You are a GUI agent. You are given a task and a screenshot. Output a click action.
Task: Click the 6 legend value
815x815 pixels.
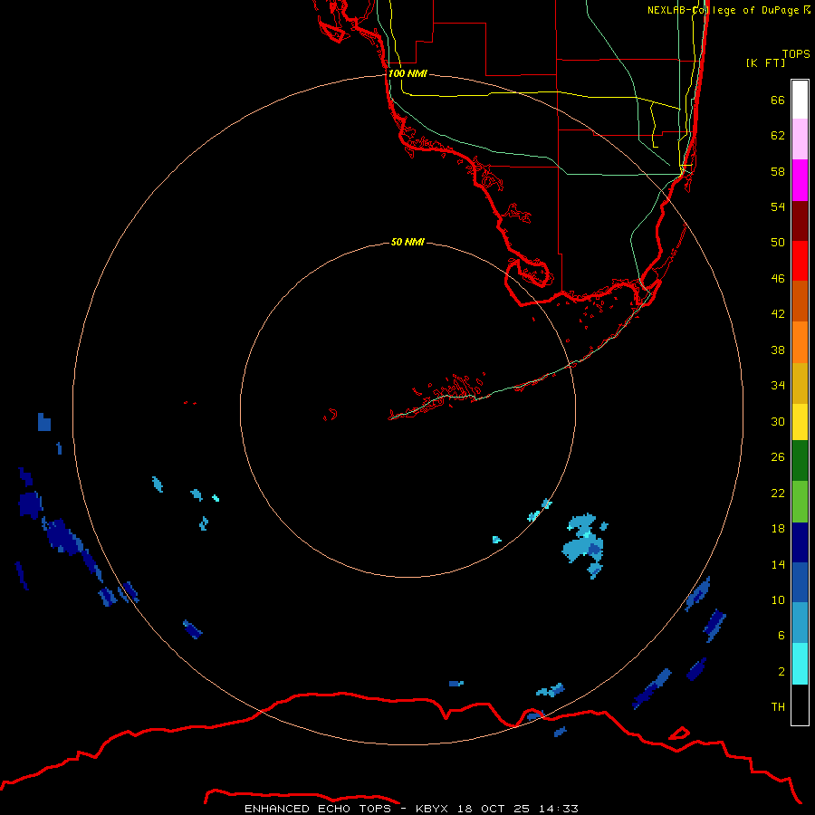point(781,636)
